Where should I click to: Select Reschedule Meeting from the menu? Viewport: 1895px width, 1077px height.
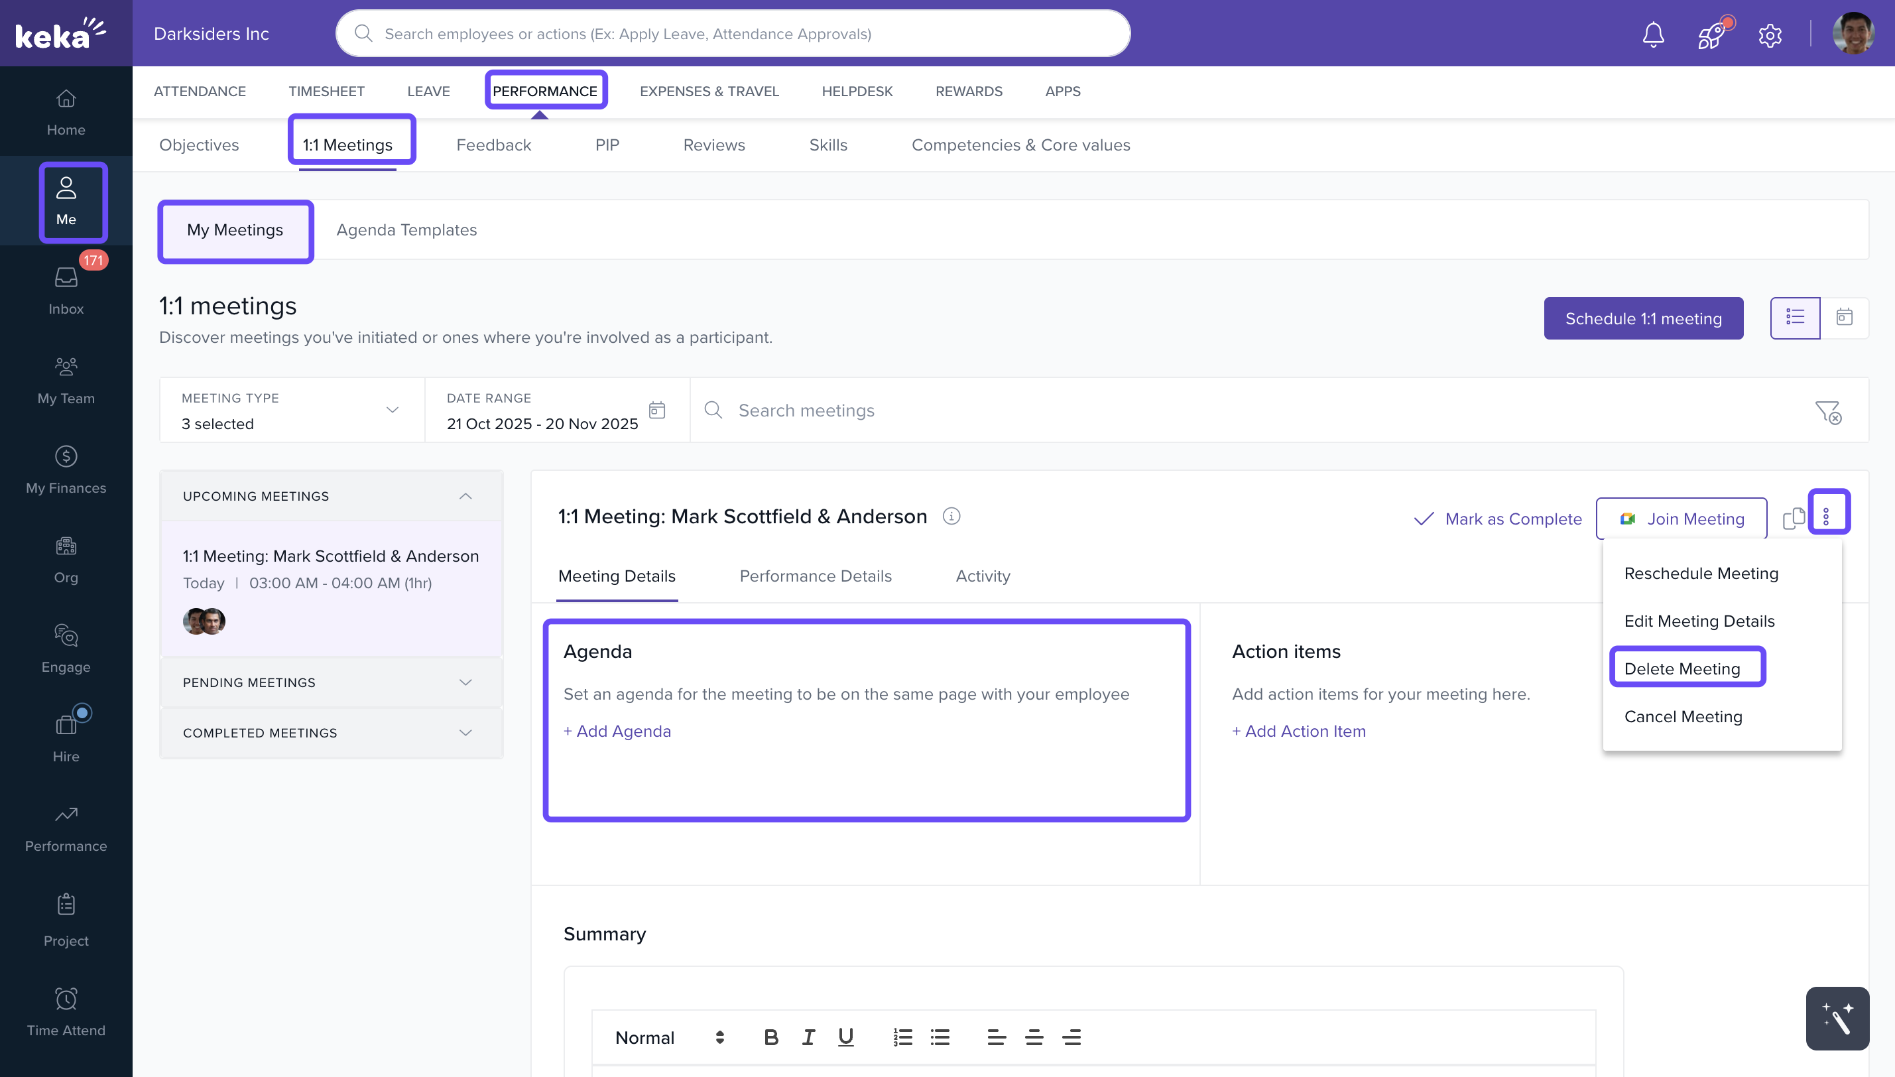point(1701,573)
